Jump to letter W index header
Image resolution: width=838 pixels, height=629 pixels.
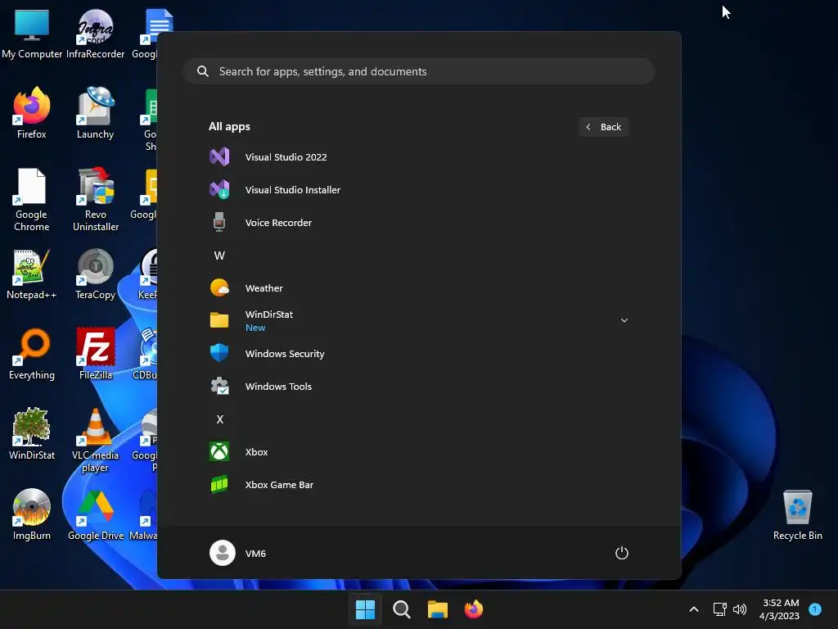point(219,256)
